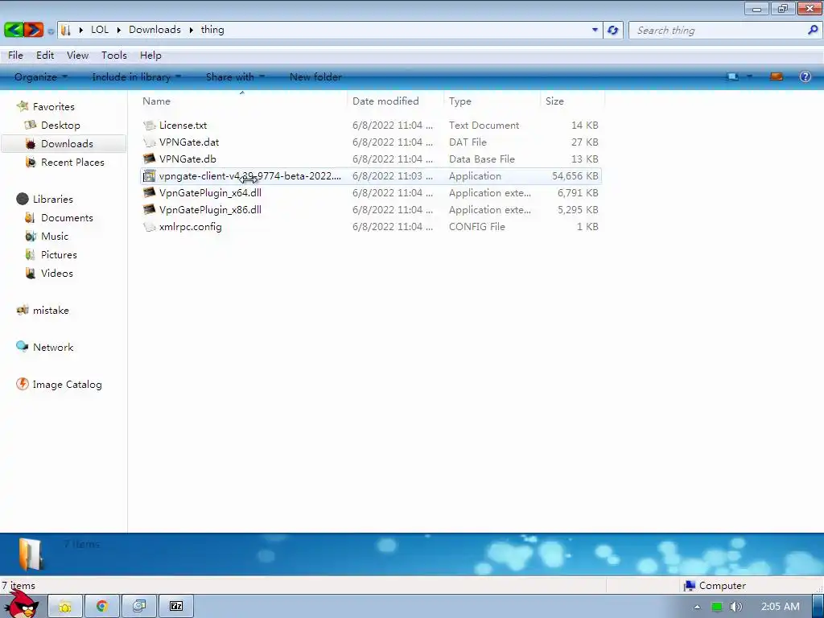824x618 pixels.
Task: Navigate to LOL in the breadcrumb
Action: [x=100, y=30]
